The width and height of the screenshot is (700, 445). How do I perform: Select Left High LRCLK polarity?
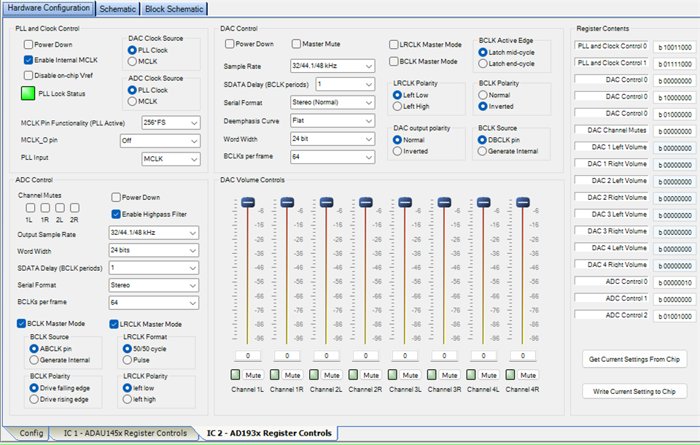[397, 107]
